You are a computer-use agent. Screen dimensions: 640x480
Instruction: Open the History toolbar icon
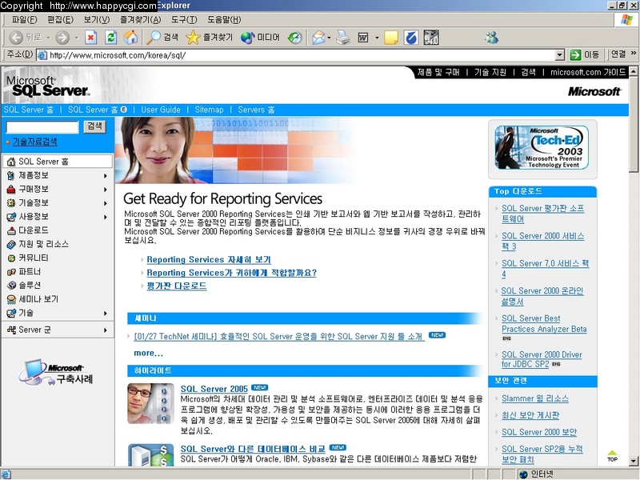pyautogui.click(x=294, y=38)
